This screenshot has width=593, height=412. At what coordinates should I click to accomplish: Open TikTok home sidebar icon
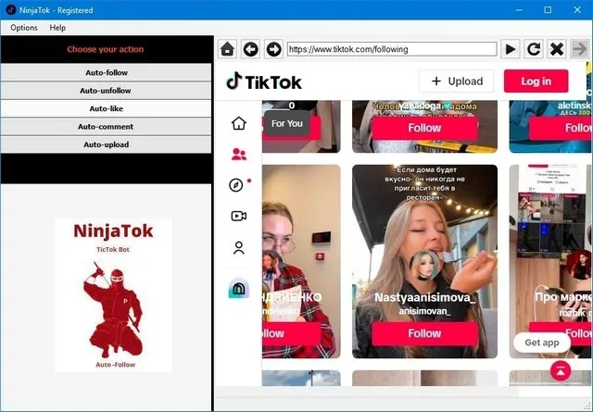[x=239, y=123]
